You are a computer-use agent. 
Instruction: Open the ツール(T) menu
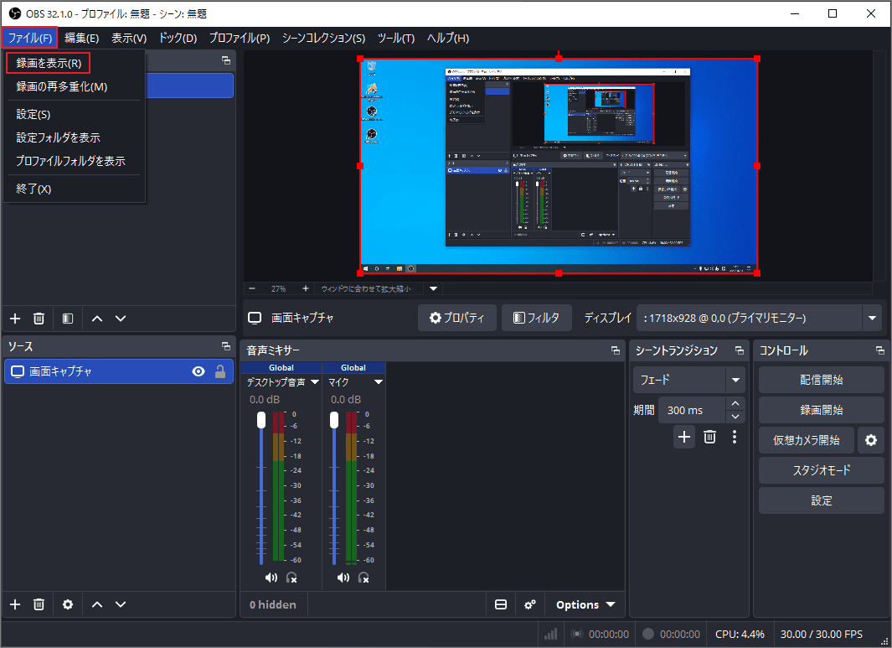pyautogui.click(x=396, y=38)
